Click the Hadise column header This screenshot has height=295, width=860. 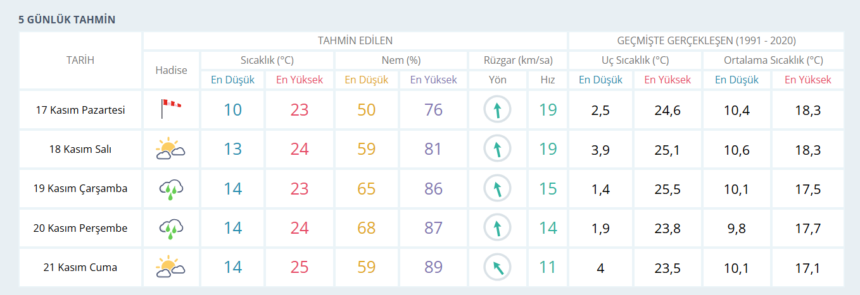[x=171, y=70]
